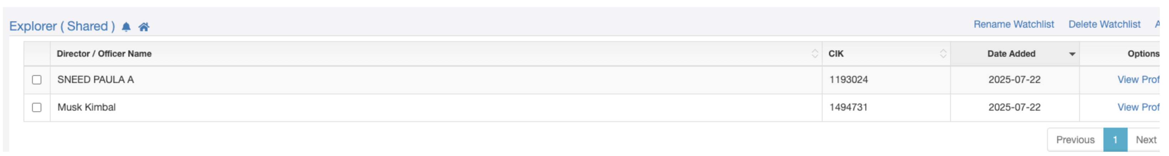Click the home icon beside the watchlist title
1169x156 pixels.
coord(144,27)
